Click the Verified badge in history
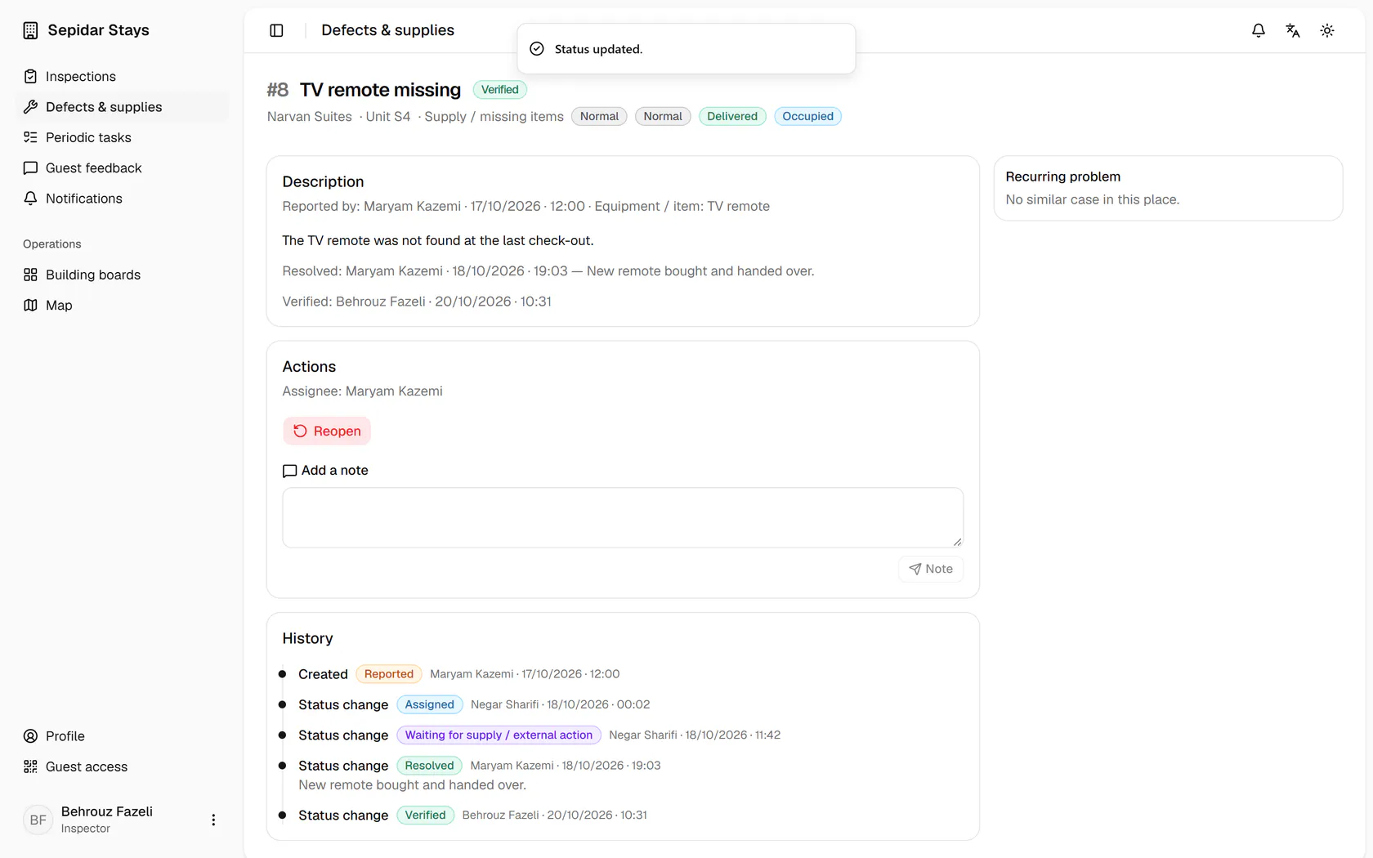The width and height of the screenshot is (1373, 858). point(425,815)
